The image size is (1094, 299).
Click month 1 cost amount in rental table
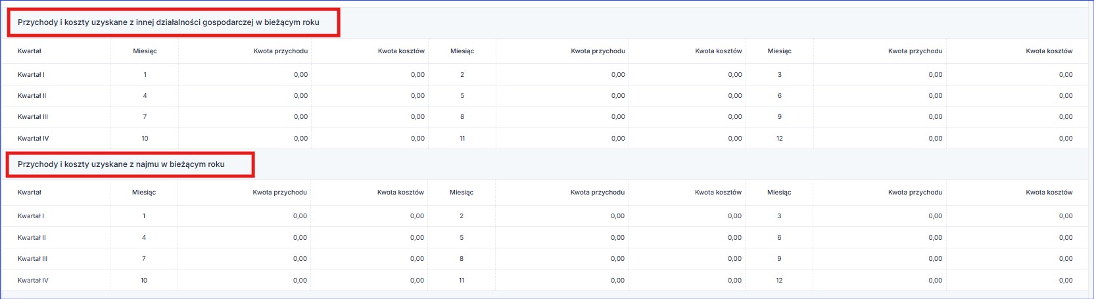pyautogui.click(x=417, y=216)
